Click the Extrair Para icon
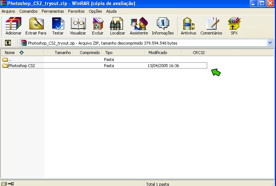Screen dimensions: 276x186 [x=36, y=26]
